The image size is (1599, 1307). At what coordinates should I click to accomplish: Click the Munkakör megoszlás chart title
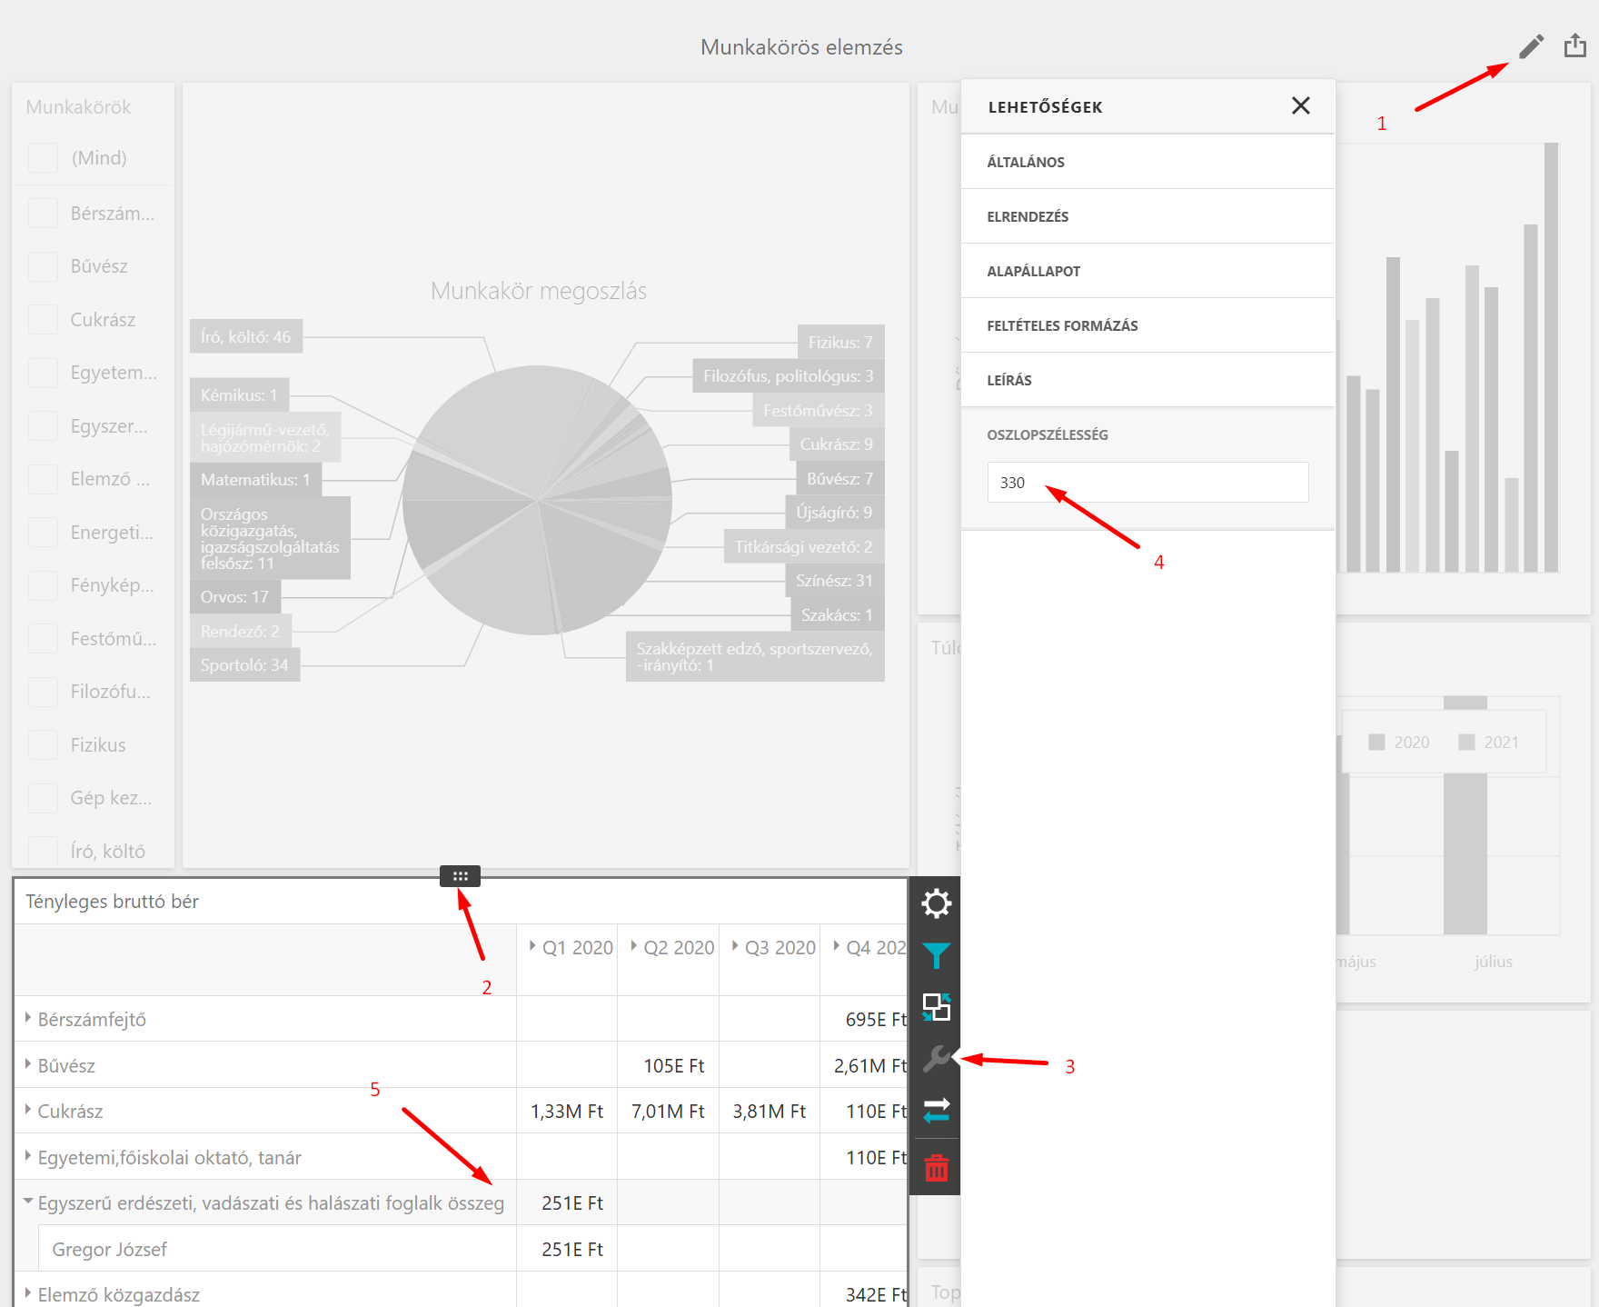[x=539, y=291]
